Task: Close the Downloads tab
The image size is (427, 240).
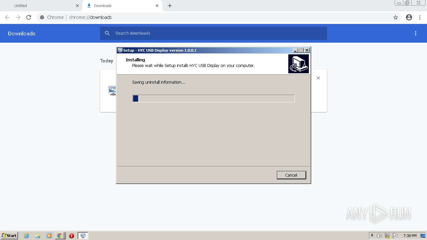Action: pyautogui.click(x=157, y=6)
